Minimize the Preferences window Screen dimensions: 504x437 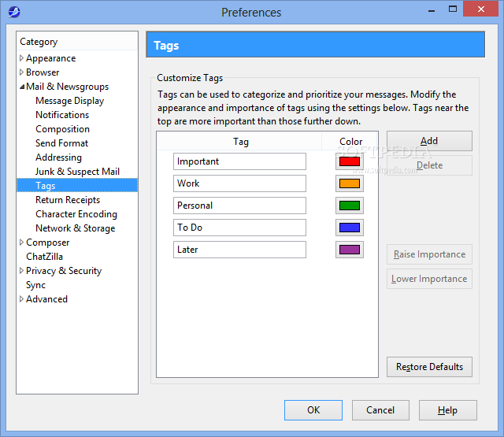pos(432,10)
